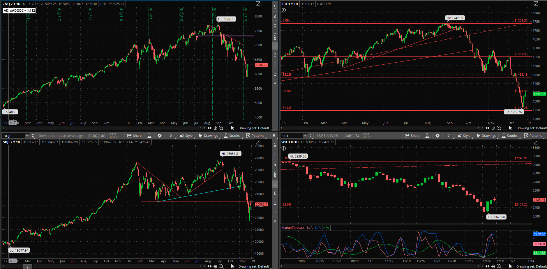Click the /NQ chart zoom-in magnifier
The height and width of the screenshot is (269, 547).
click(x=221, y=128)
